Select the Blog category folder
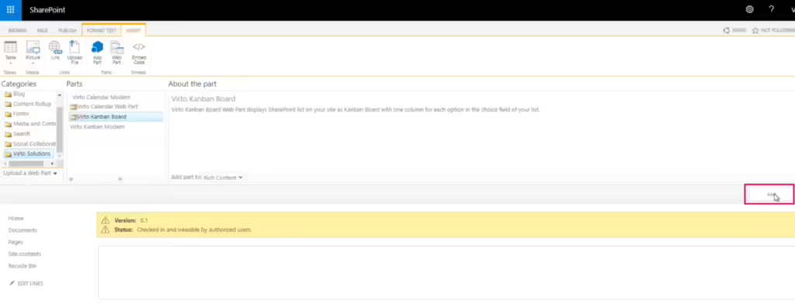Viewport: 795px width, 307px height. tap(15, 95)
